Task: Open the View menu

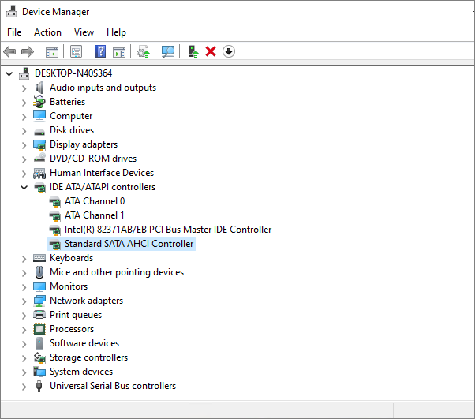Action: pyautogui.click(x=84, y=32)
